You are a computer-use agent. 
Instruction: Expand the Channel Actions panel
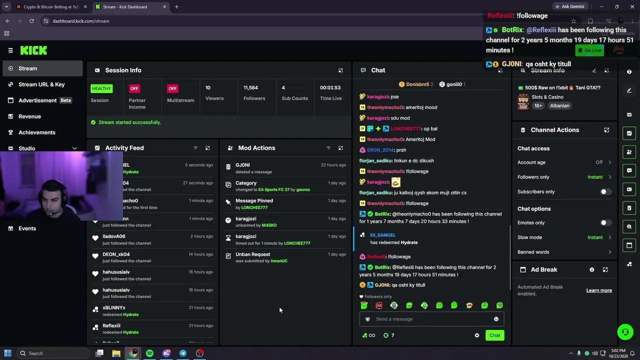[606, 130]
